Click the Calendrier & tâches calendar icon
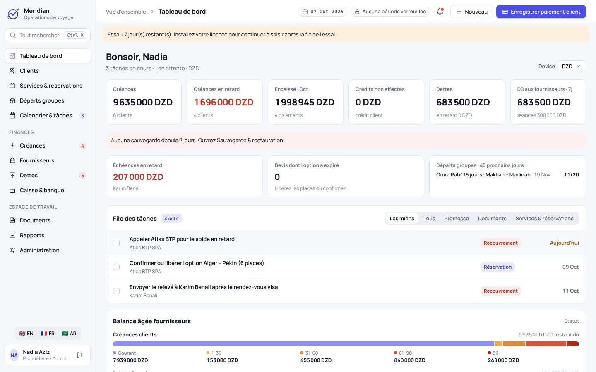Screen dimensions: 596x372 [12, 115]
